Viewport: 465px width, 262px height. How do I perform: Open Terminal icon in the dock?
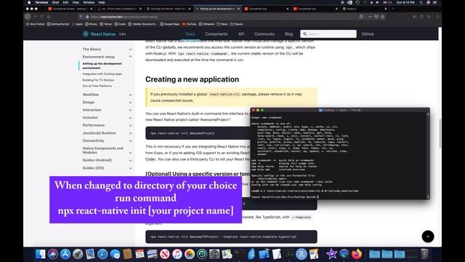[x=239, y=254]
